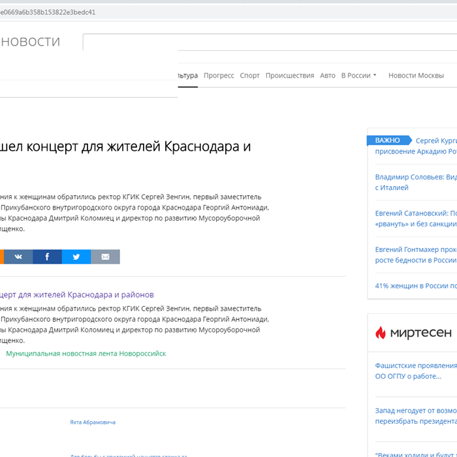Open '41% женщин в России' link
The height and width of the screenshot is (457, 457).
click(416, 286)
